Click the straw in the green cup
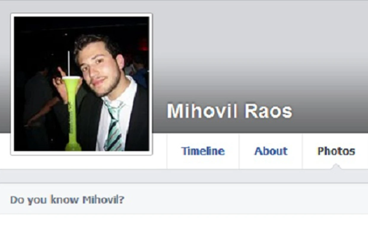368x227 pixels. [x=69, y=63]
